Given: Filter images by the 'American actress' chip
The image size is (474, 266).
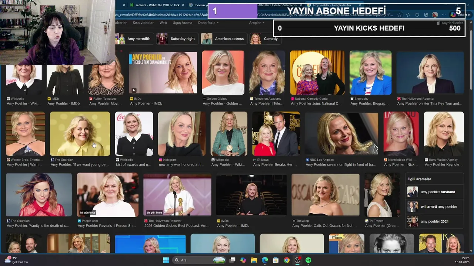Looking at the screenshot, I should point(224,39).
